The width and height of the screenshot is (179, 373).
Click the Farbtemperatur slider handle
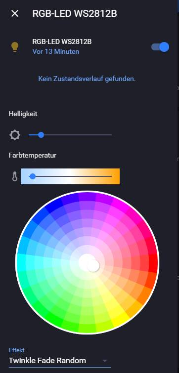click(32, 176)
